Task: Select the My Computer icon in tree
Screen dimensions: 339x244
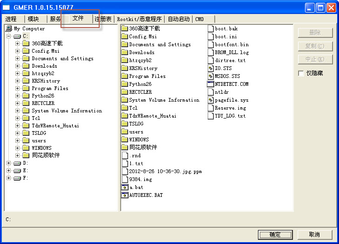Action: point(8,28)
